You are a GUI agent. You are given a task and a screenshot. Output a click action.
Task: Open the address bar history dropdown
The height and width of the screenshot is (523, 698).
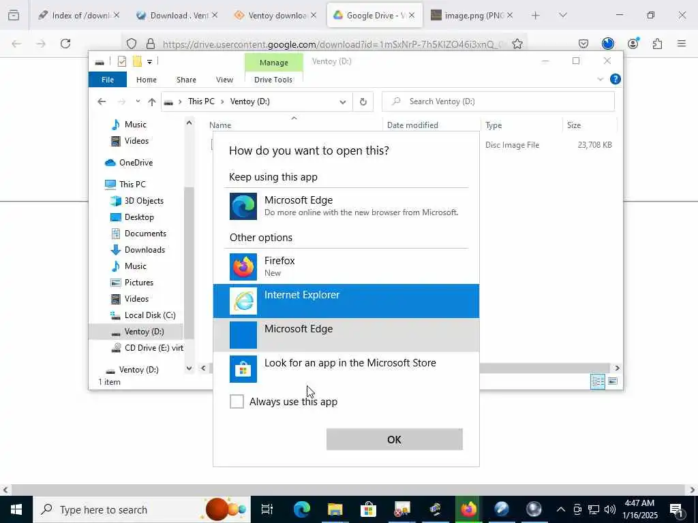pyautogui.click(x=343, y=102)
